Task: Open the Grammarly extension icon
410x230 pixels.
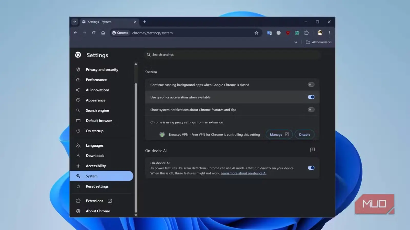Action: (297, 33)
